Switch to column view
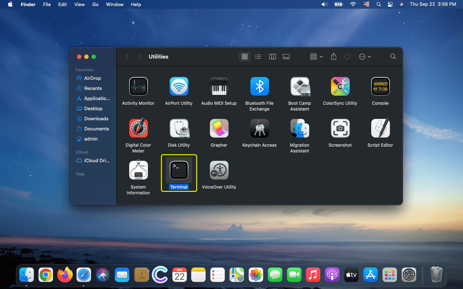Viewport: 463px width, 289px height. [x=272, y=56]
